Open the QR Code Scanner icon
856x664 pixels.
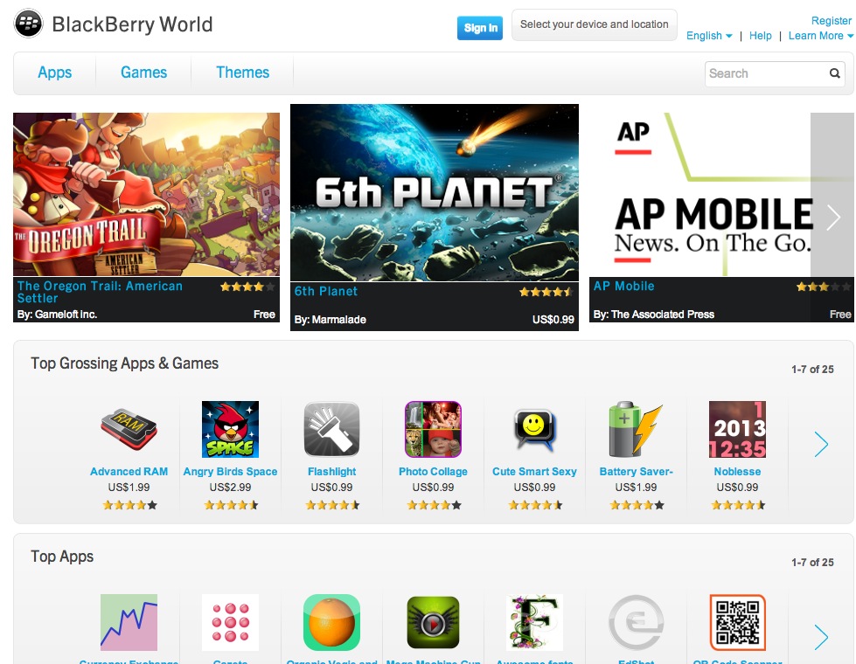(x=737, y=623)
